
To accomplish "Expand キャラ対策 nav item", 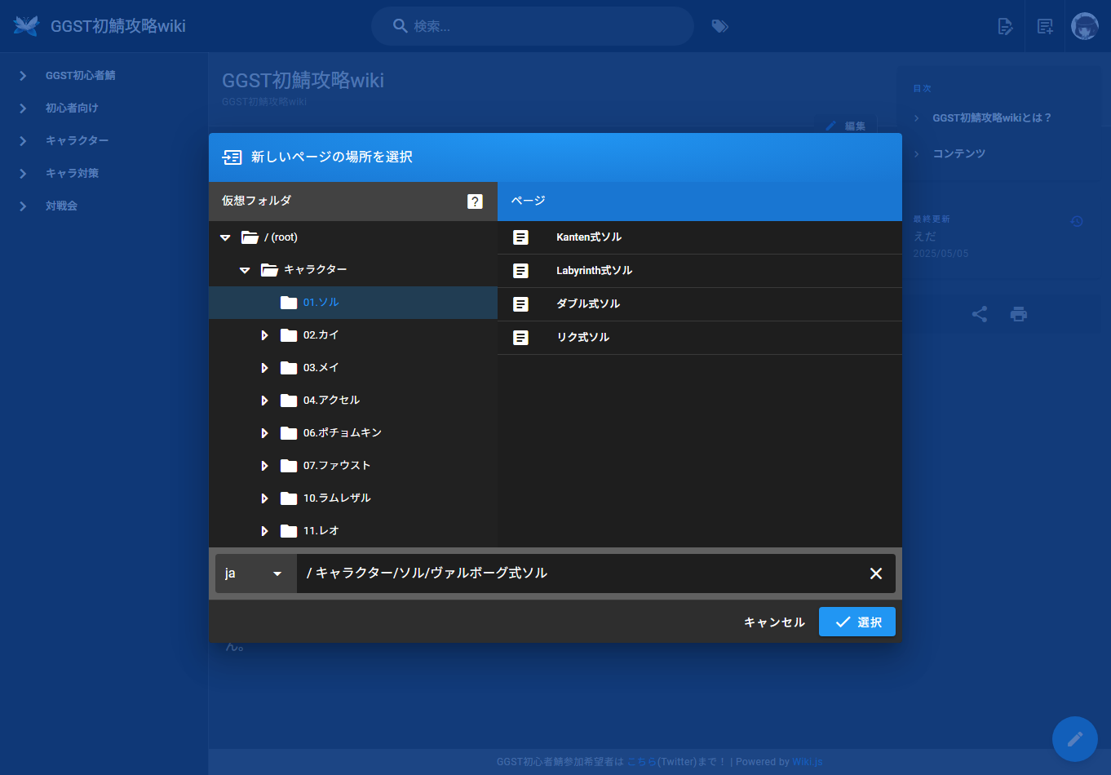I will (23, 174).
